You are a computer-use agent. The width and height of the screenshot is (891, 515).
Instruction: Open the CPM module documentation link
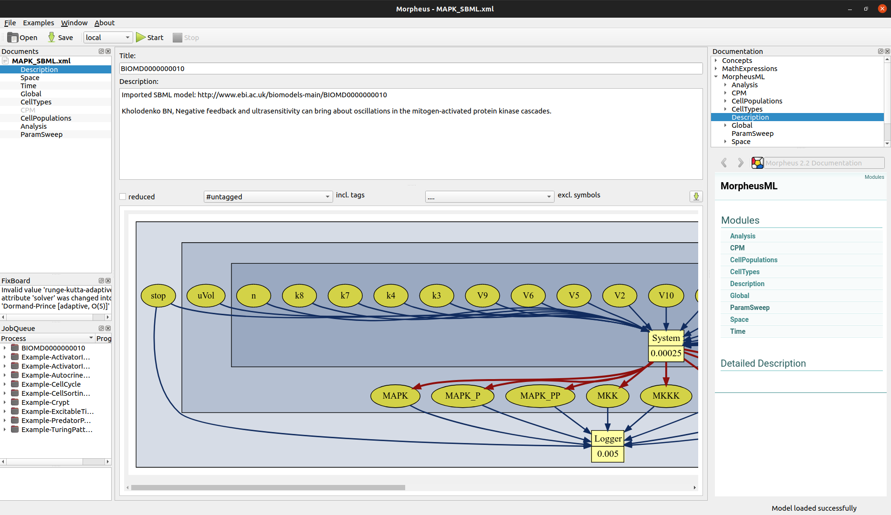pos(737,248)
